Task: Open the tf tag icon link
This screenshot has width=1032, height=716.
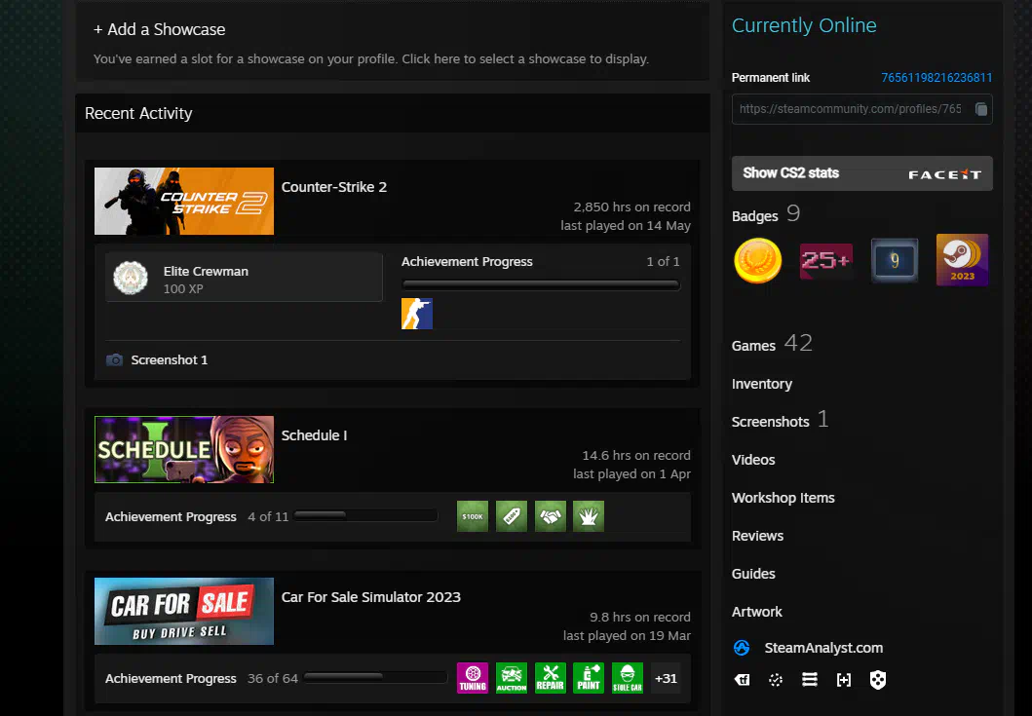Action: pos(742,680)
